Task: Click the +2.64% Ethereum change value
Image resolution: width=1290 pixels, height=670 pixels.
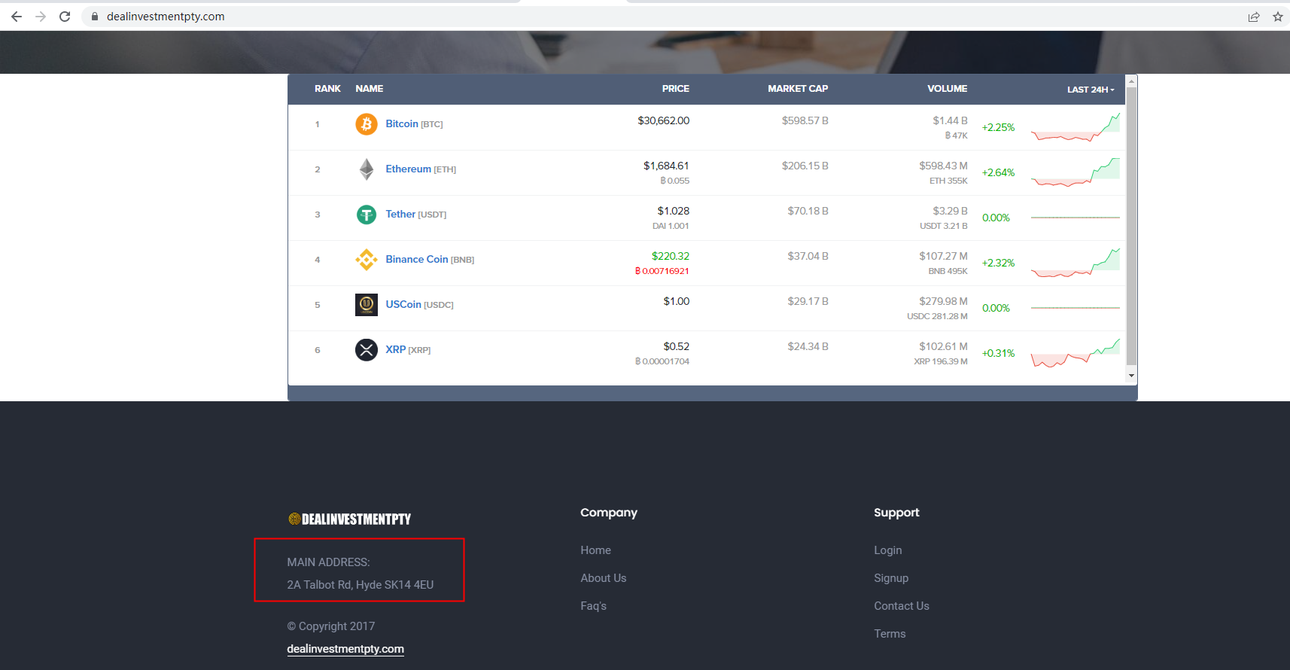Action: coord(998,172)
